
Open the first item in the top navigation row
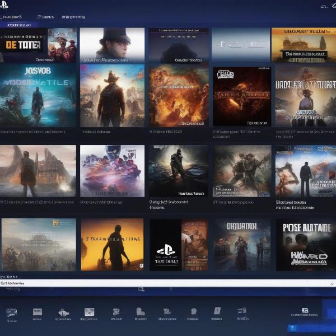point(11,17)
